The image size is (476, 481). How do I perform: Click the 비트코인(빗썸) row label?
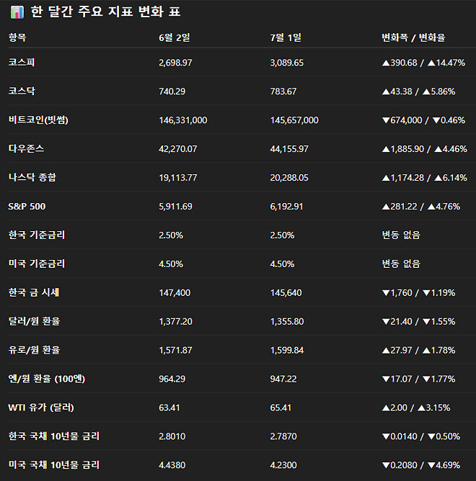(x=43, y=120)
